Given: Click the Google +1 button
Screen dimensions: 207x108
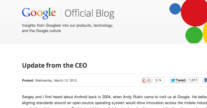Looking at the screenshot, I should point(146,80).
